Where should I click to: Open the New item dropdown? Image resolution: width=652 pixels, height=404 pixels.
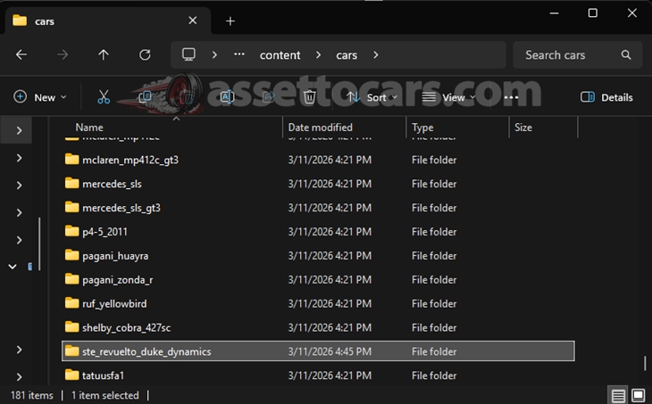(x=40, y=97)
